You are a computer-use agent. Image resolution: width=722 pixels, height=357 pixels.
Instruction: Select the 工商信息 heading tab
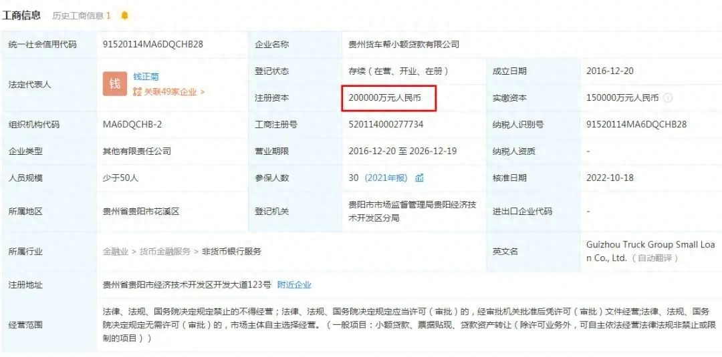tap(21, 15)
